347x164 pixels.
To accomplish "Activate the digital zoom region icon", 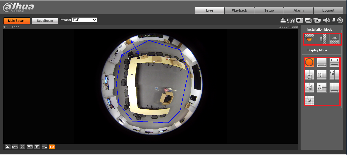I will tap(291, 20).
